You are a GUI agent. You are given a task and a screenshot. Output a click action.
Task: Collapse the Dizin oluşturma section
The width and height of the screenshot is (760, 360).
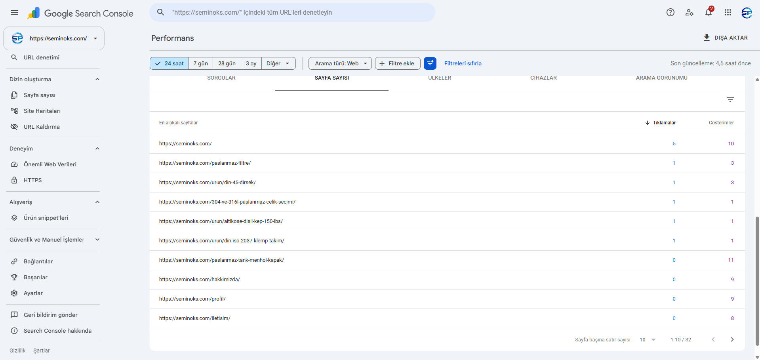click(x=97, y=79)
